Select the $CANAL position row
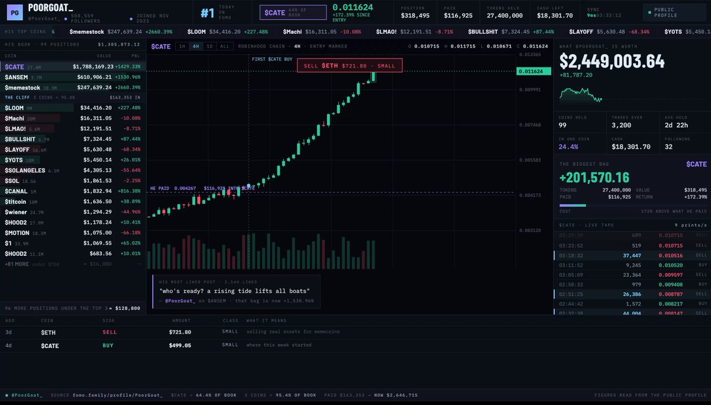Screen dimensions: 711x405 click(73, 191)
